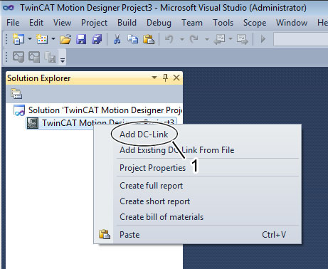
Task: Open the Window menu
Action: (292, 23)
